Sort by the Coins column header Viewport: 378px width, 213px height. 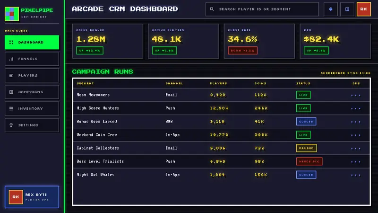260,83
